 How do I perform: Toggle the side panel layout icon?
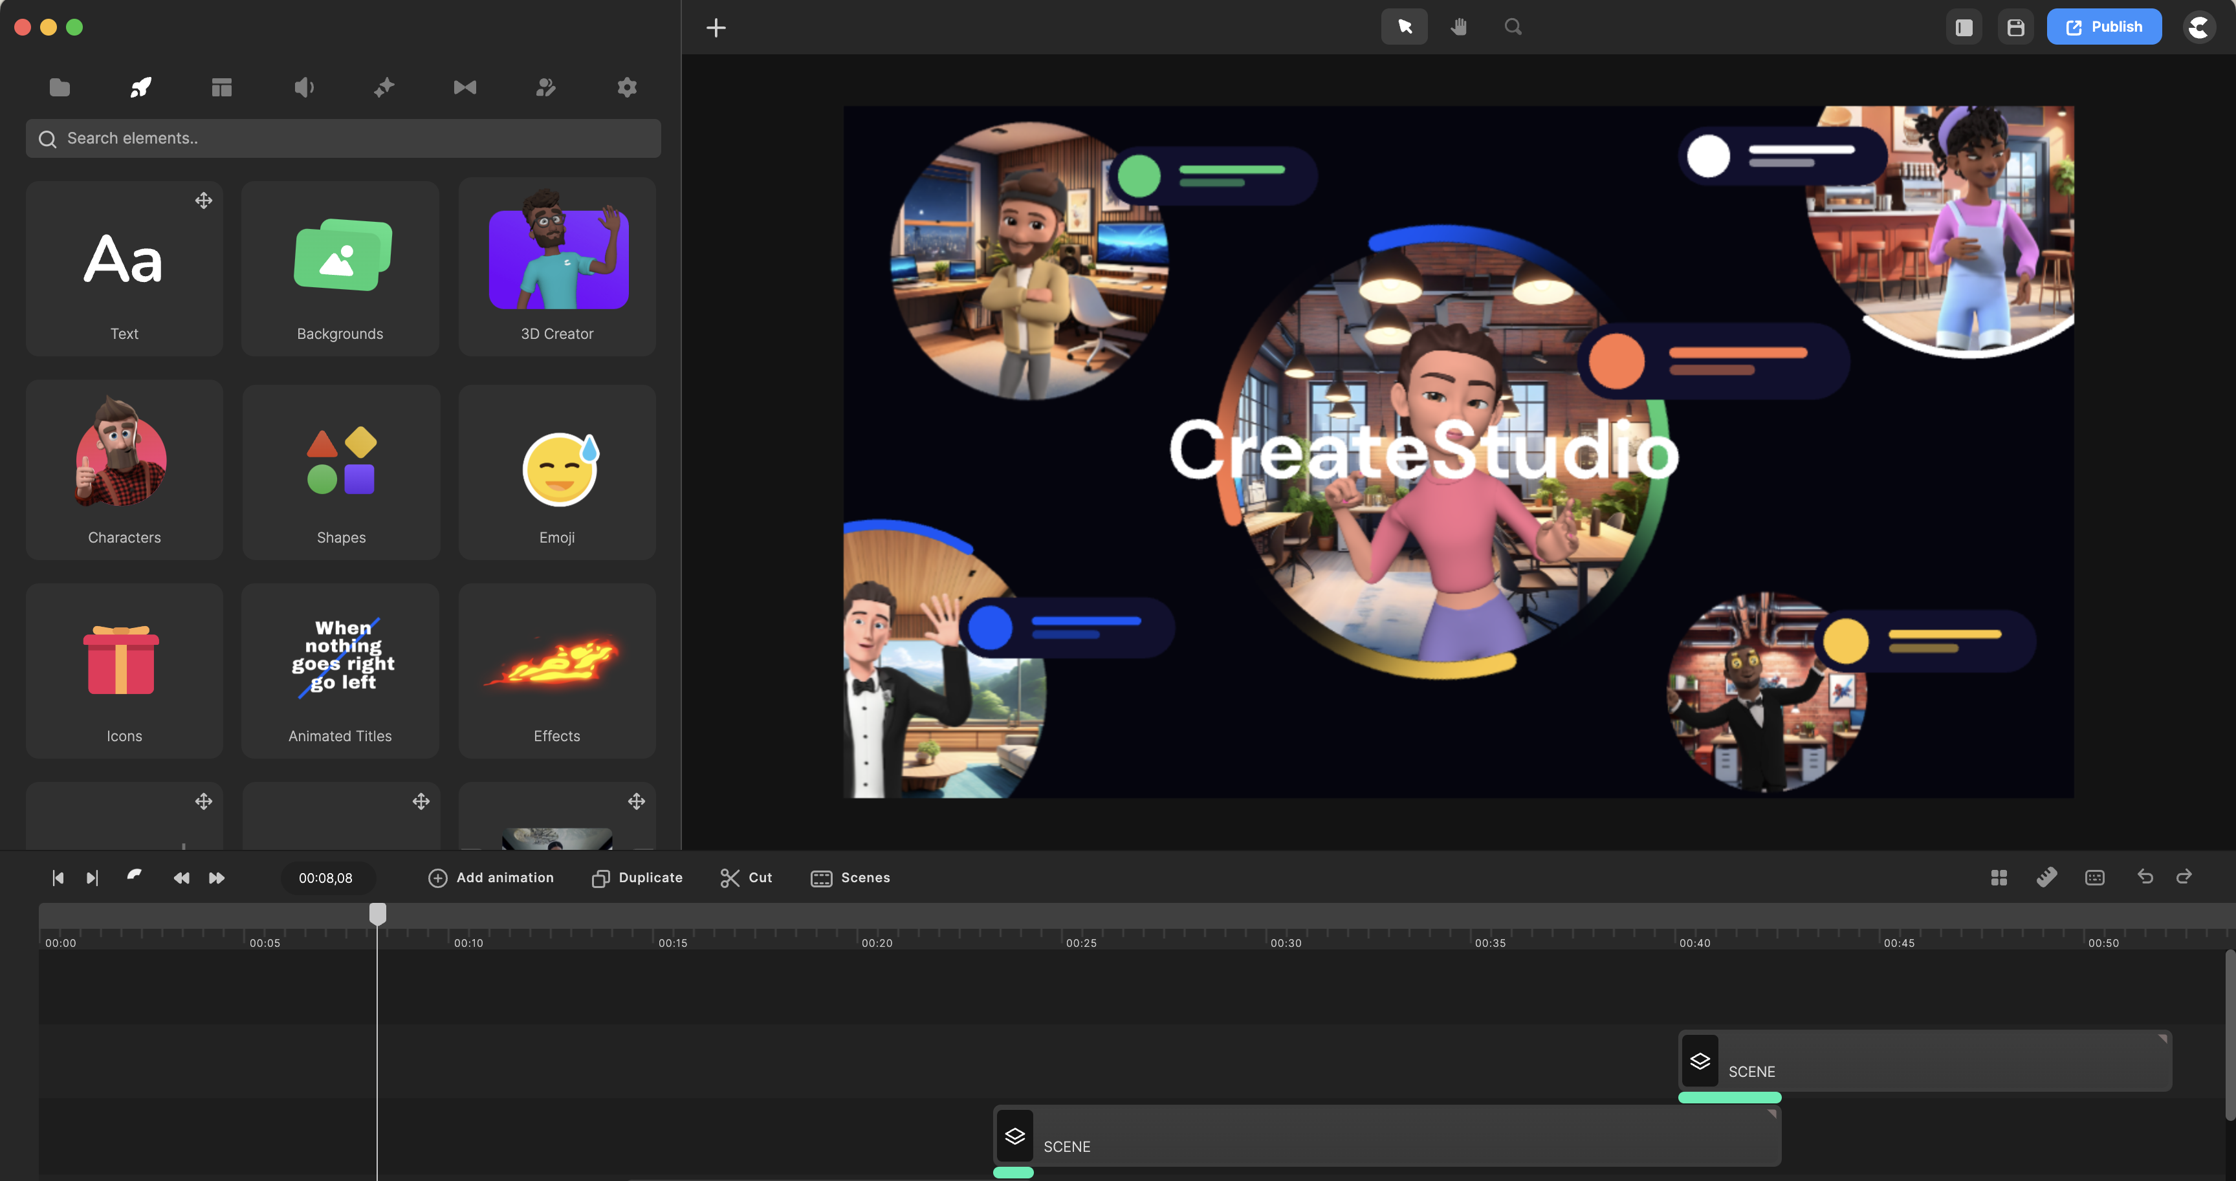pyautogui.click(x=1964, y=28)
